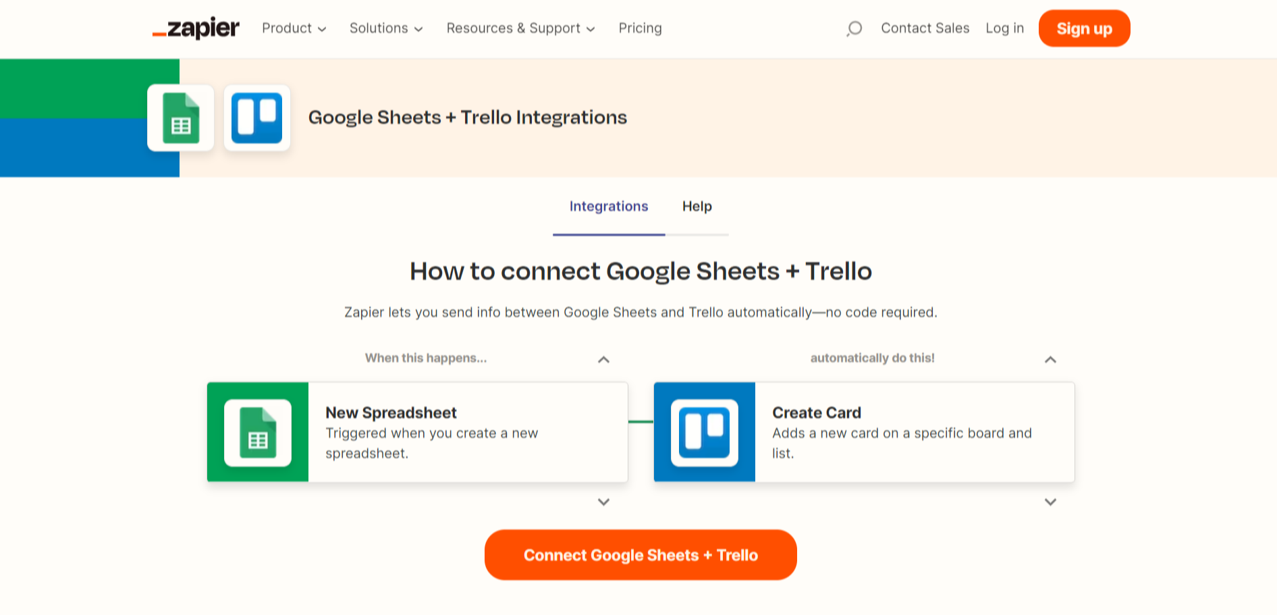The height and width of the screenshot is (615, 1277).
Task: Click the Log in link
Action: click(x=1004, y=28)
